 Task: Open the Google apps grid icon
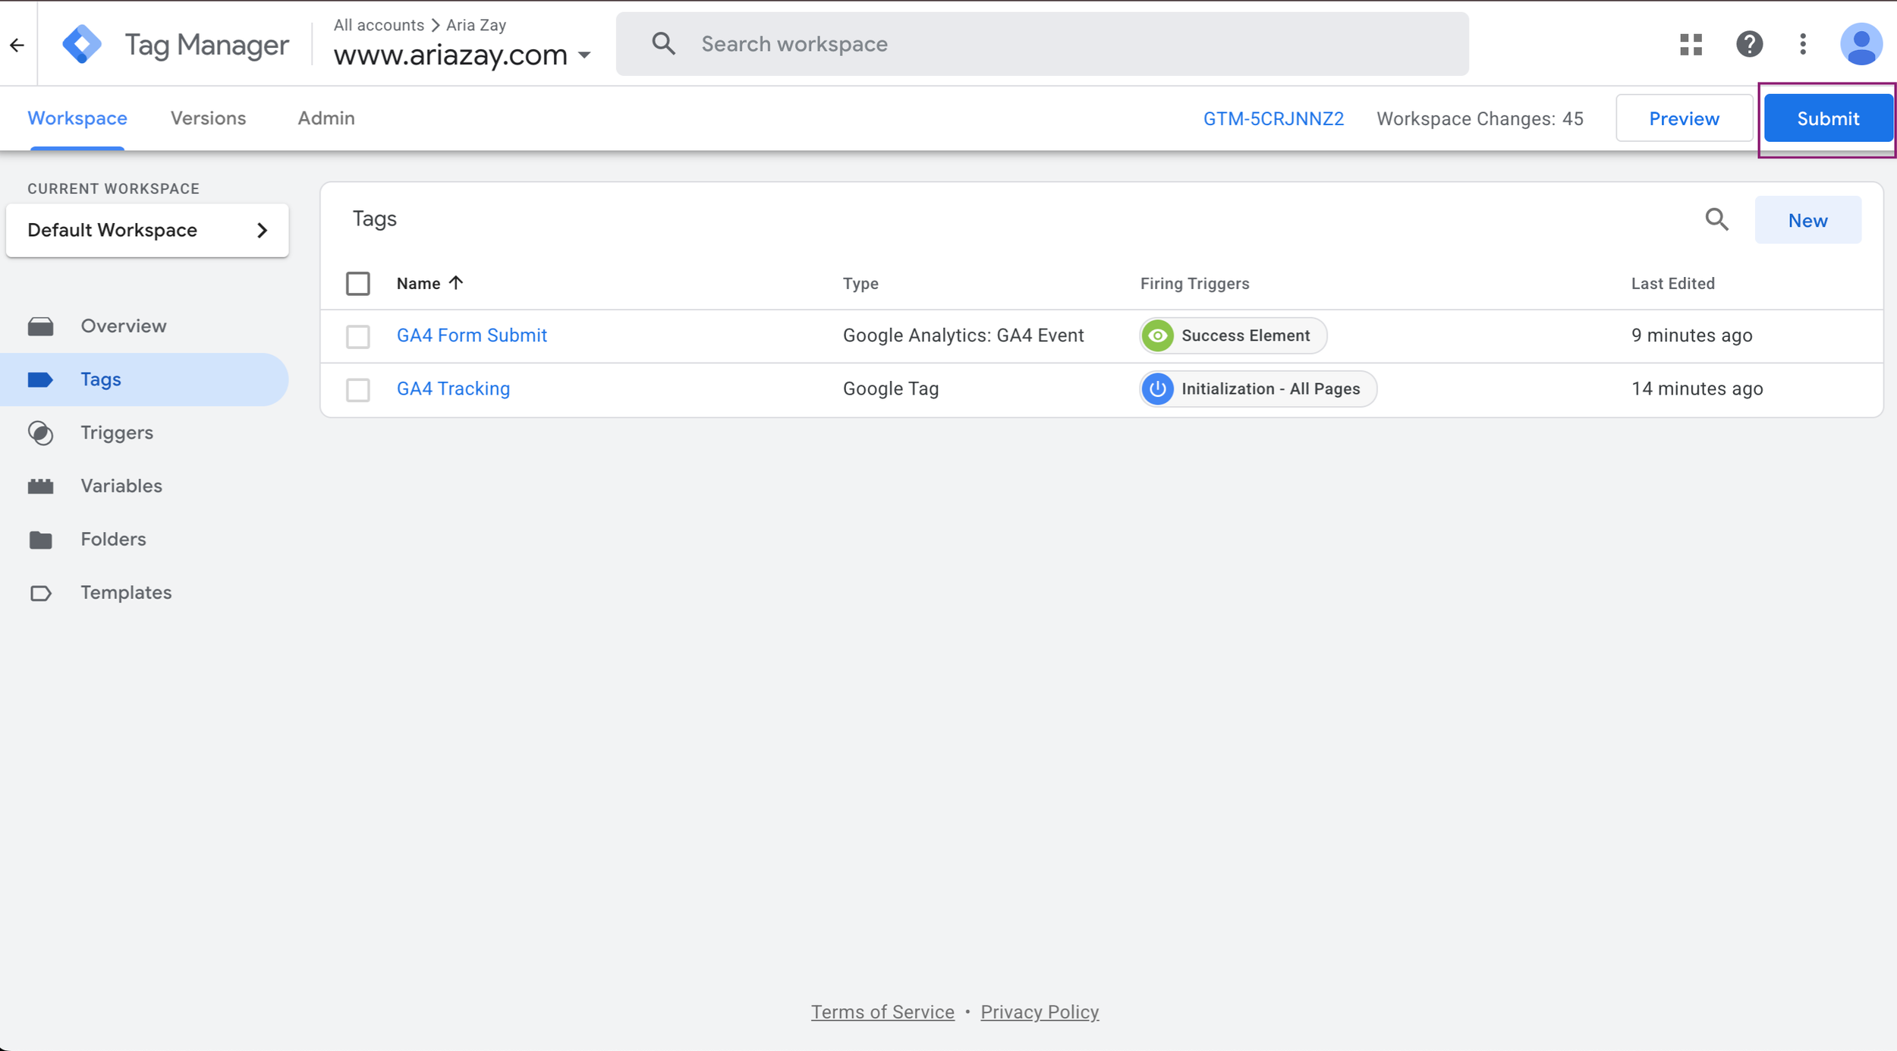coord(1691,44)
